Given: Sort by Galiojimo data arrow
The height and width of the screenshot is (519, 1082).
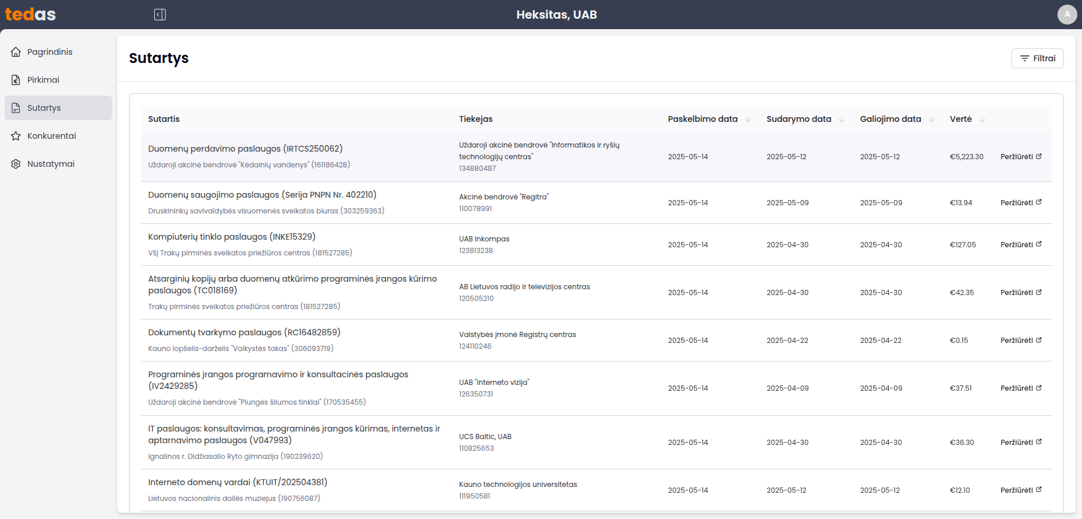Looking at the screenshot, I should point(931,119).
